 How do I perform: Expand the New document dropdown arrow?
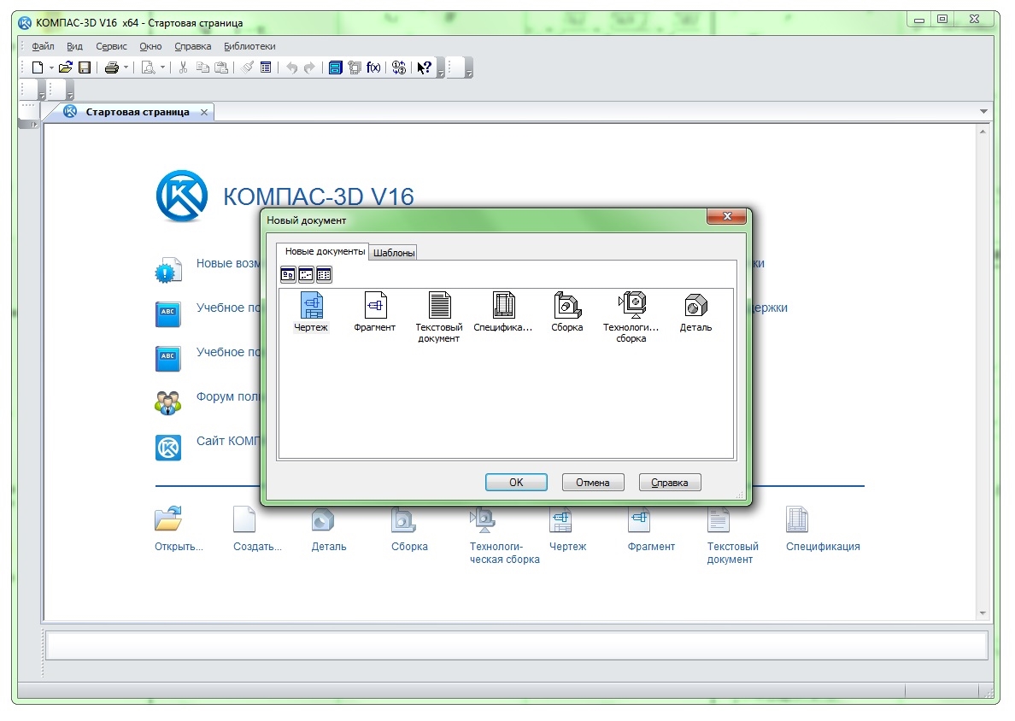tap(51, 67)
